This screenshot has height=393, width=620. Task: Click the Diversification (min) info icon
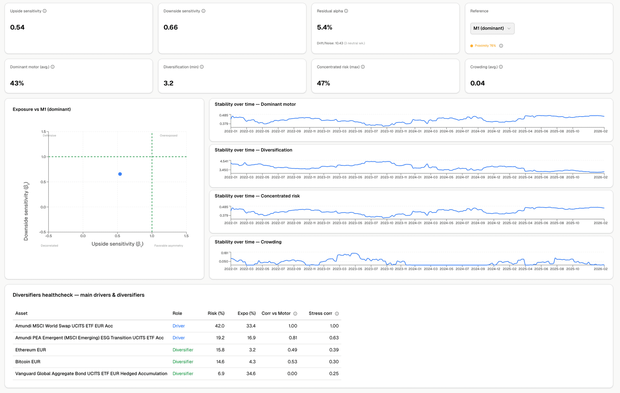coord(202,67)
